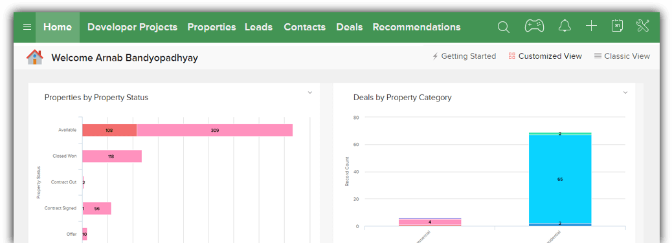672x243 pixels.
Task: Select the Home tab
Action: click(x=58, y=27)
